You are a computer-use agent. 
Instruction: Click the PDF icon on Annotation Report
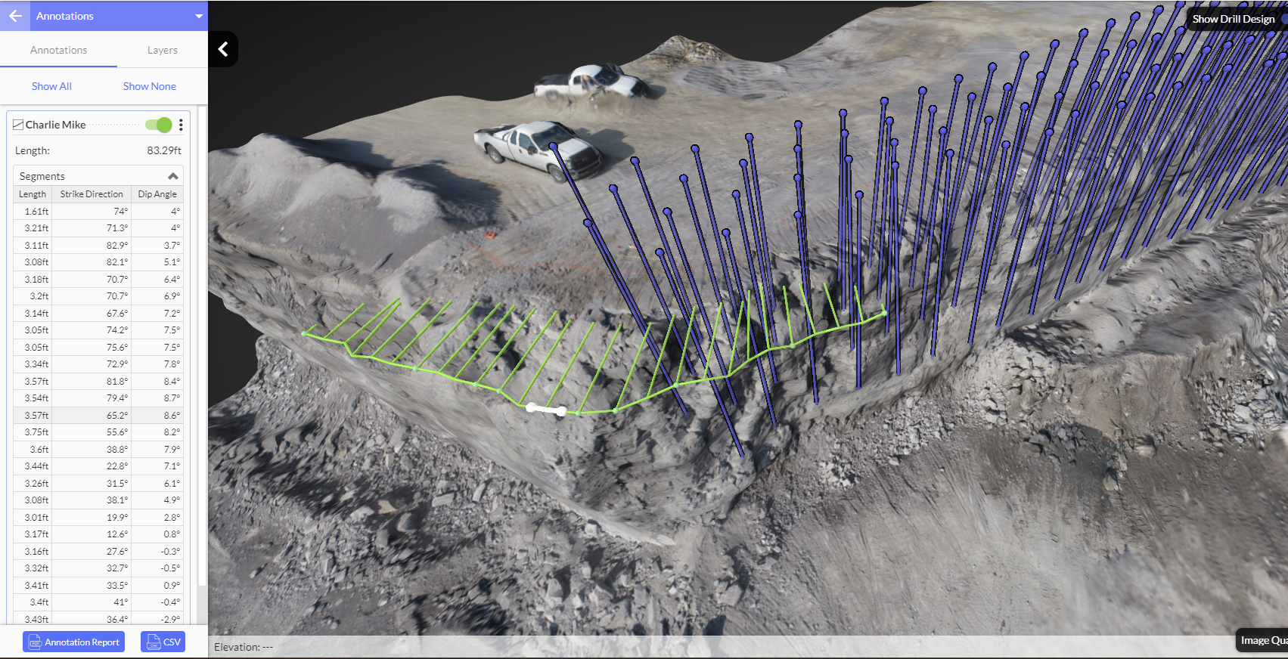(x=34, y=642)
